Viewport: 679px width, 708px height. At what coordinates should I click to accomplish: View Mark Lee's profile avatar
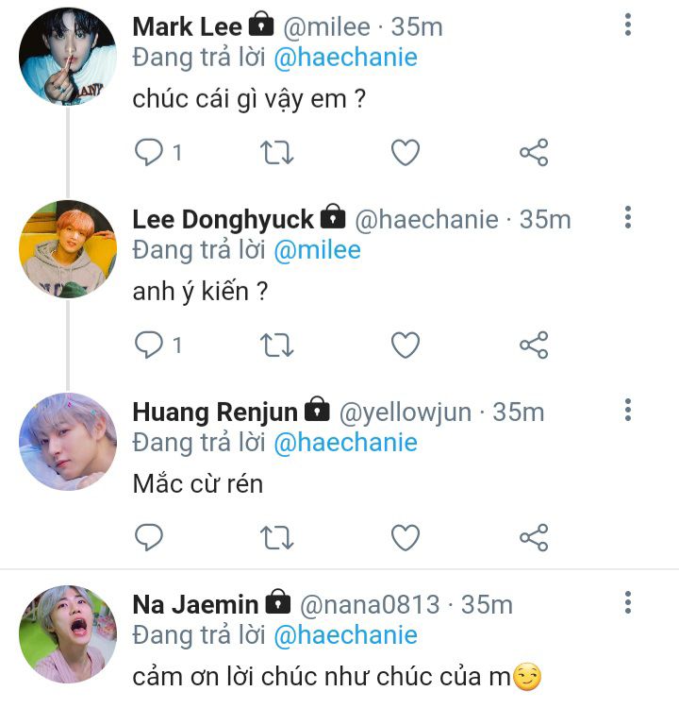[x=68, y=56]
